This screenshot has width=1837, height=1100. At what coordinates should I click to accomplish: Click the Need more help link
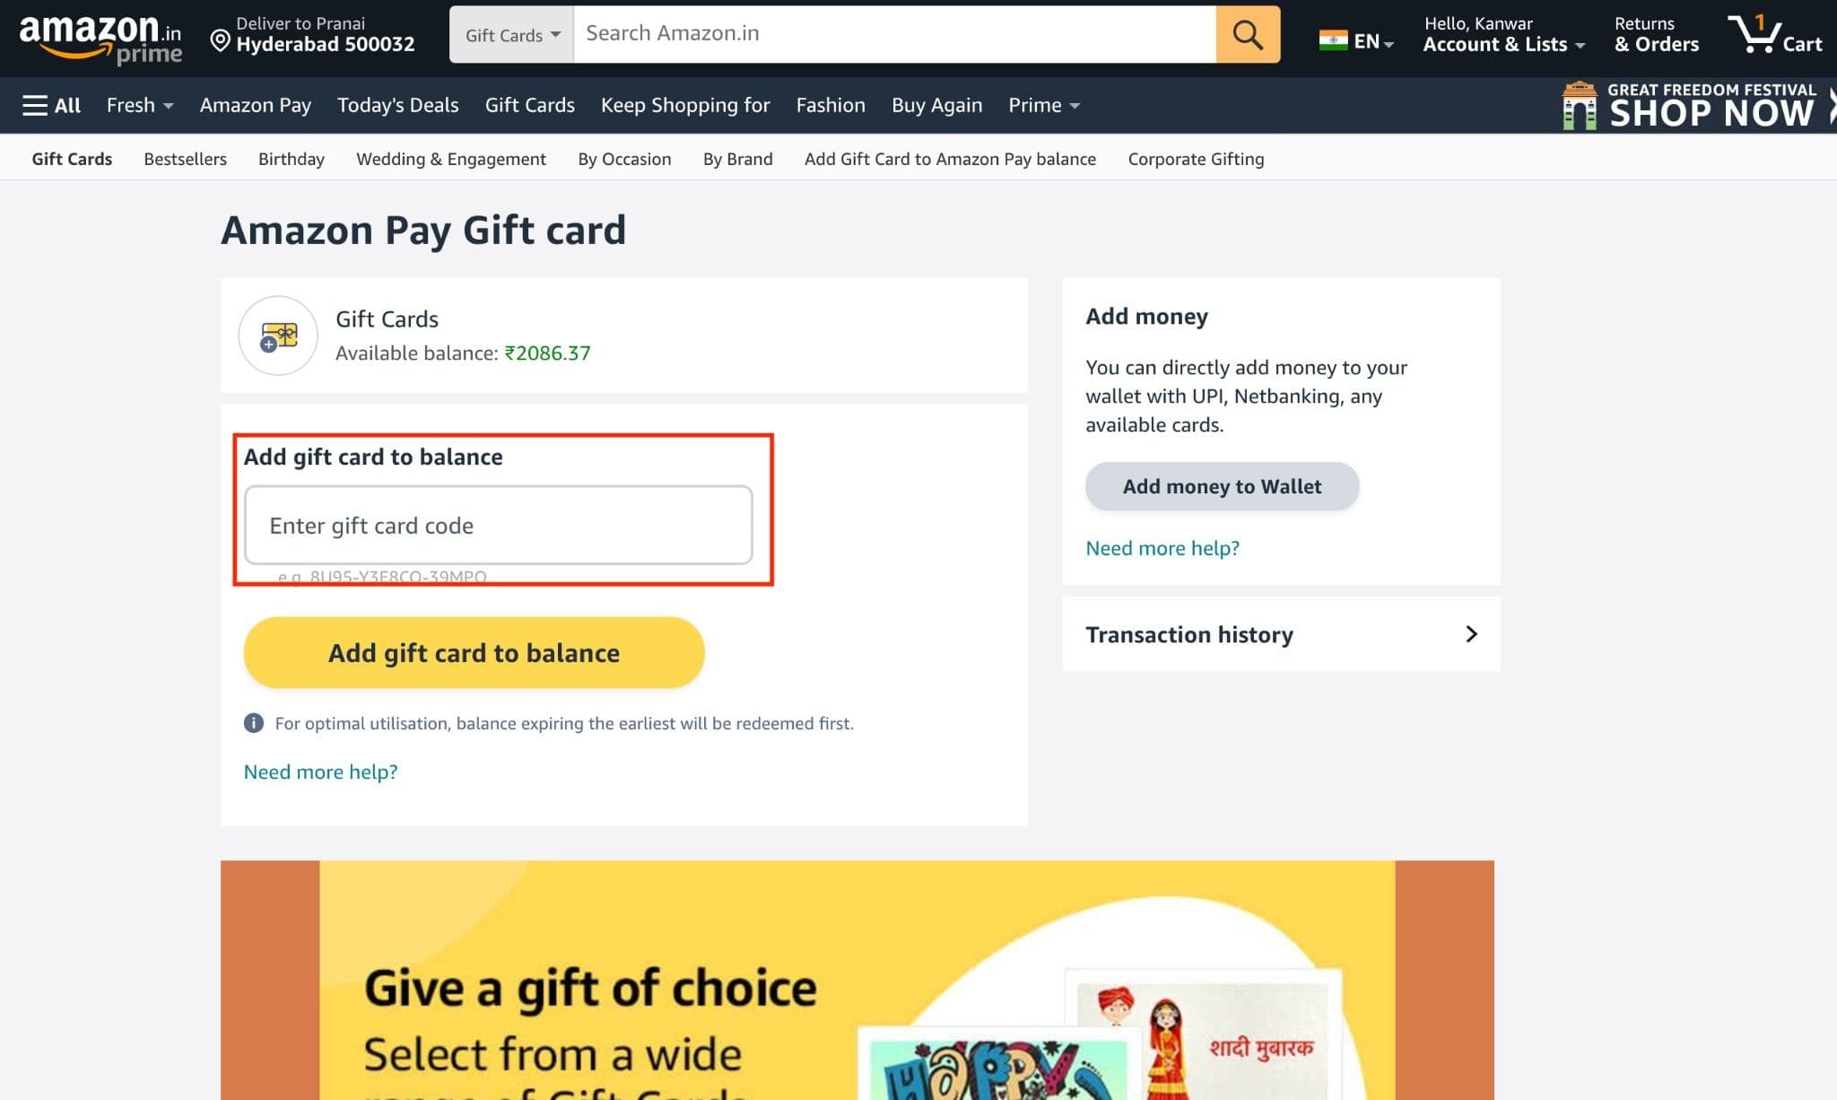coord(320,772)
